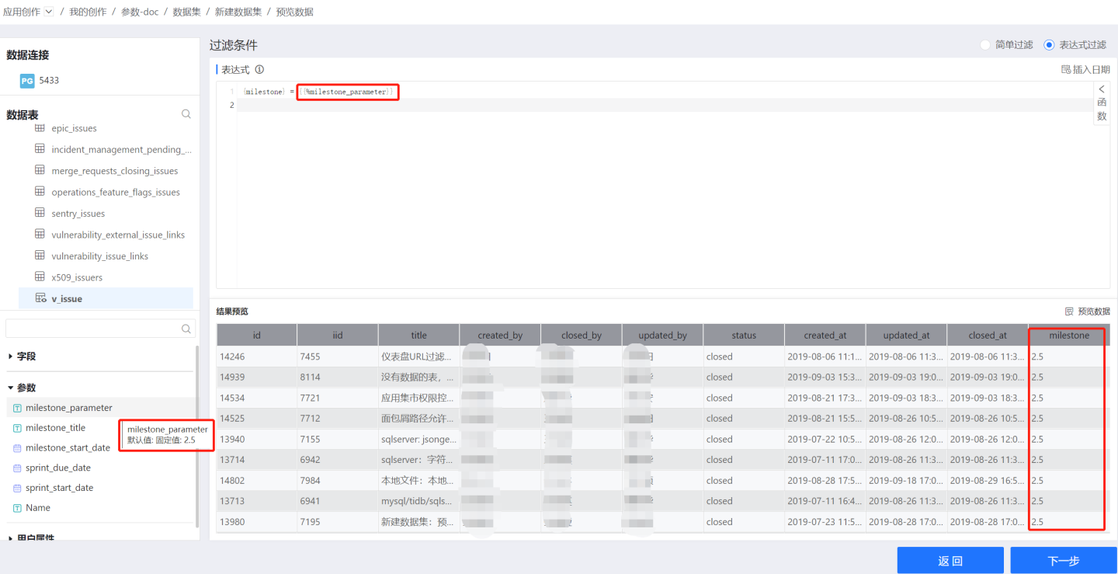Select milestone_parameter in the parameter list

click(68, 408)
